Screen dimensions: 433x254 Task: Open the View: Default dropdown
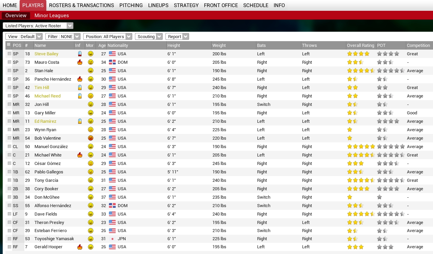24,36
